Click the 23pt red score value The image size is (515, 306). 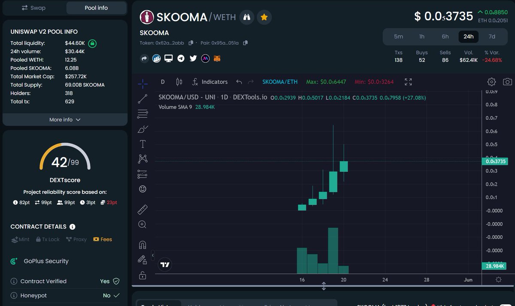coord(109,202)
